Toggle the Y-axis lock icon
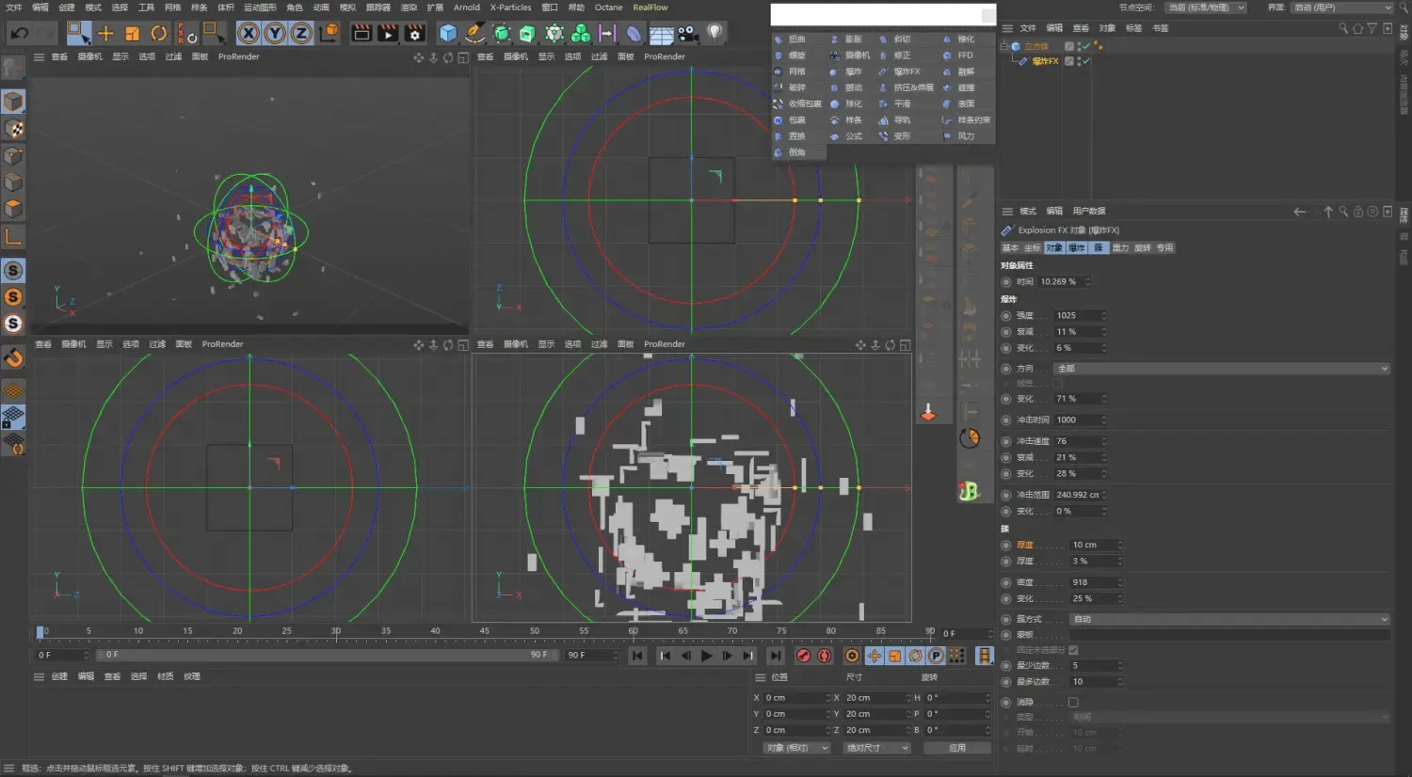The image size is (1412, 777). pos(273,33)
